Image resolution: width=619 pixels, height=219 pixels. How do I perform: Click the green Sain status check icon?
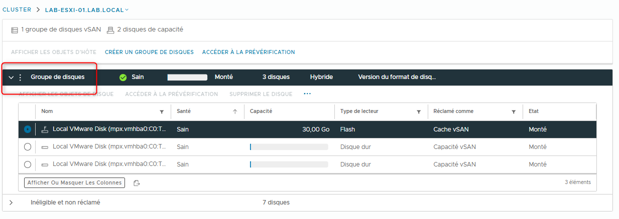[123, 77]
